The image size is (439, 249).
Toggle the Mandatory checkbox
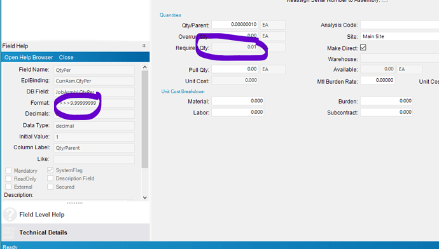click(8, 170)
